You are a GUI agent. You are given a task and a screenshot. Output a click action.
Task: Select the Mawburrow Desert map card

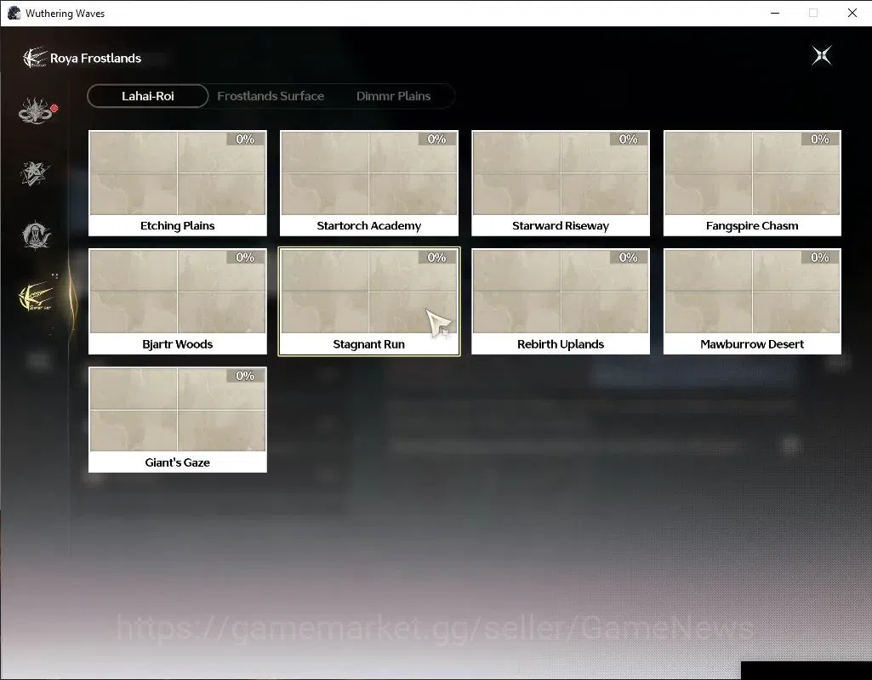[752, 302]
